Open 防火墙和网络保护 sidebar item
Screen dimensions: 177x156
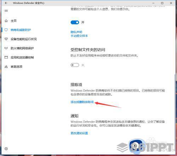[x=22, y=48]
